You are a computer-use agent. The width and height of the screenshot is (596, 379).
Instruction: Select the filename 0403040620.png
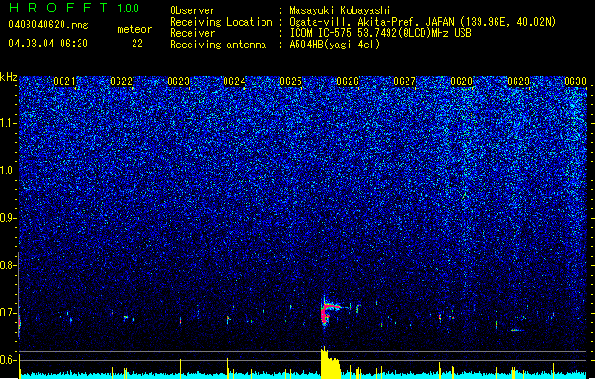pyautogui.click(x=48, y=25)
